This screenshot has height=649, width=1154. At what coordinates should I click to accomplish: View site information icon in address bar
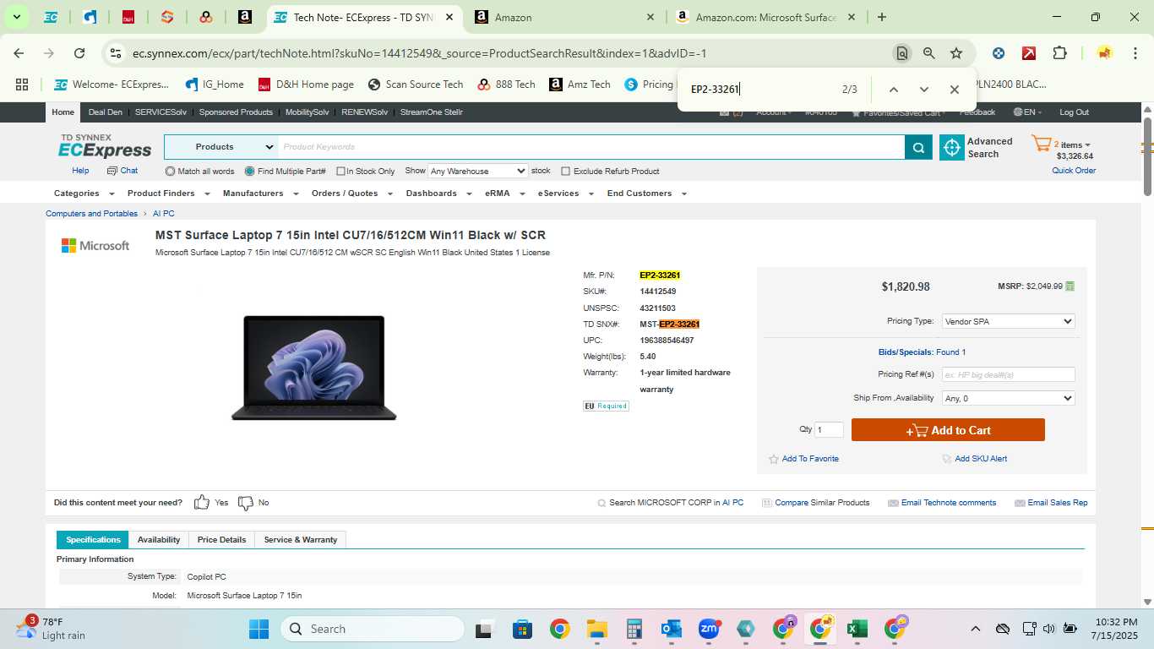[x=116, y=53]
